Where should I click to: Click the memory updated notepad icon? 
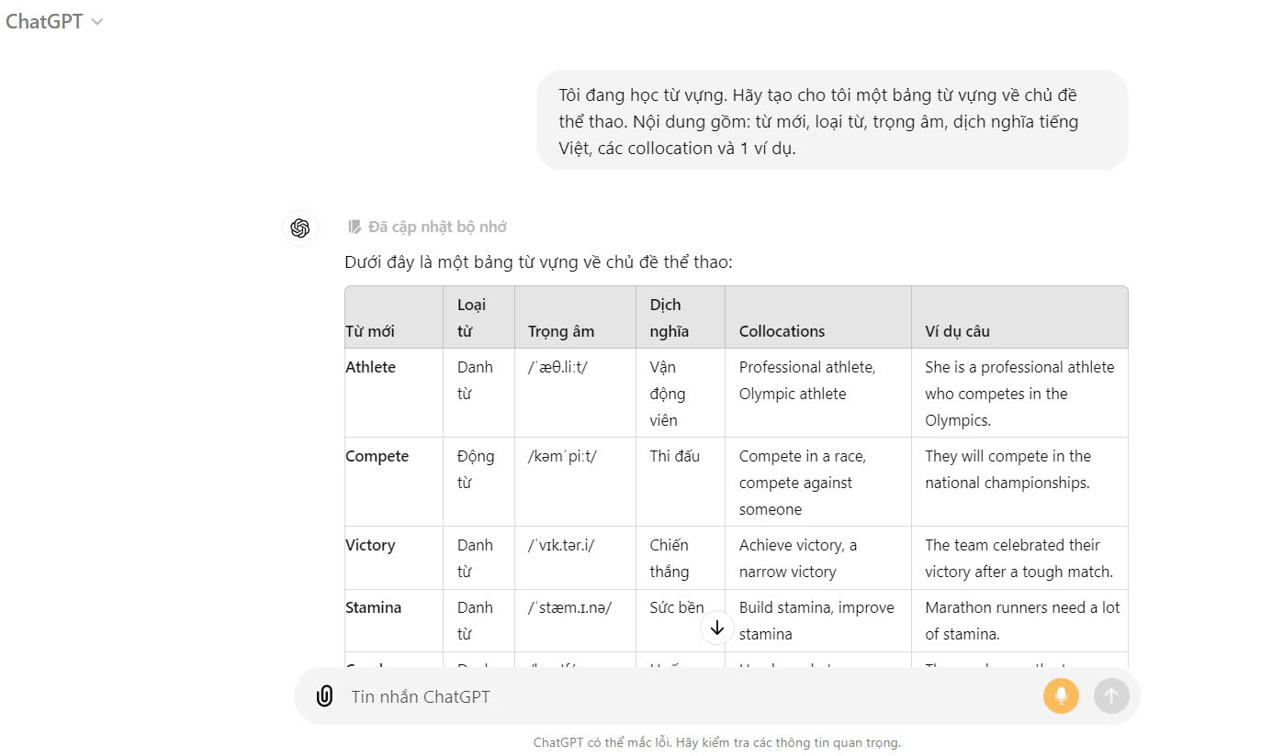click(x=355, y=227)
